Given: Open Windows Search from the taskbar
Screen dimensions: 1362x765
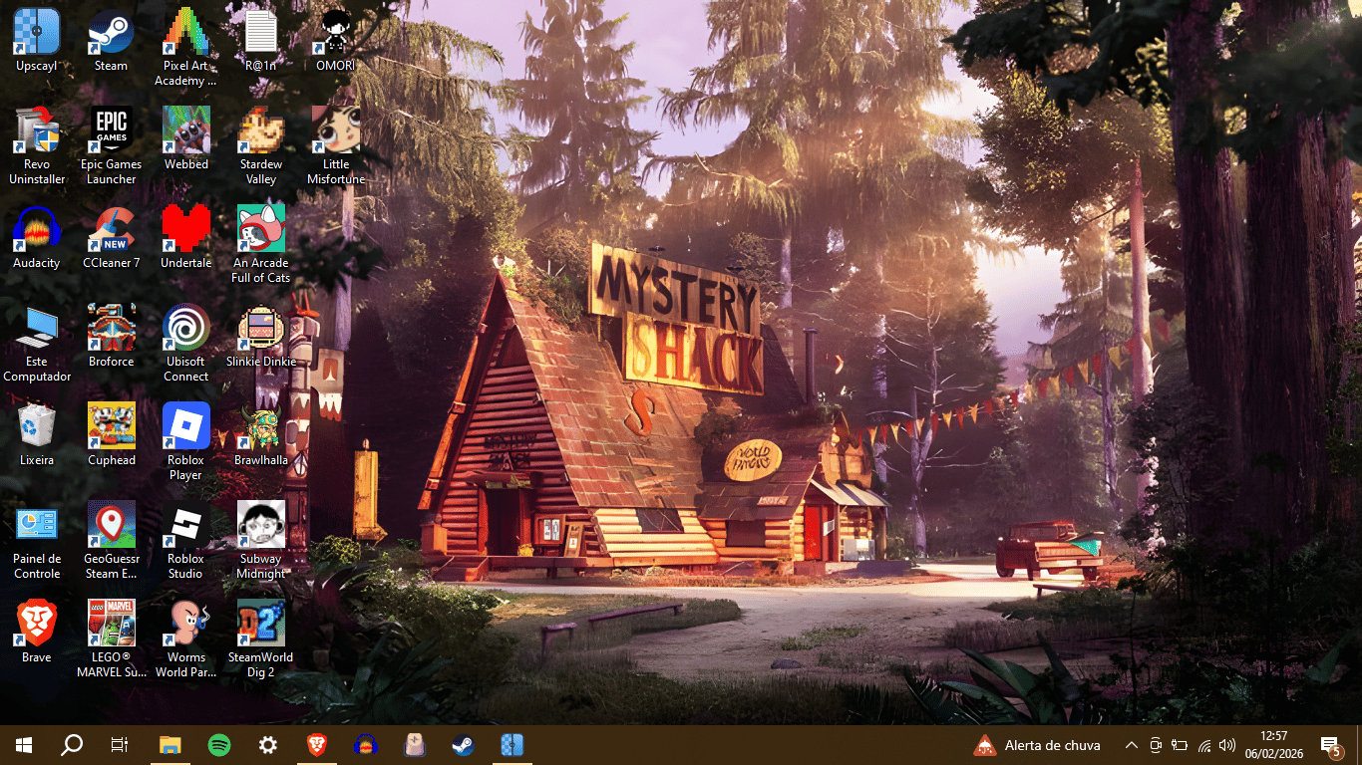Looking at the screenshot, I should pos(72,745).
